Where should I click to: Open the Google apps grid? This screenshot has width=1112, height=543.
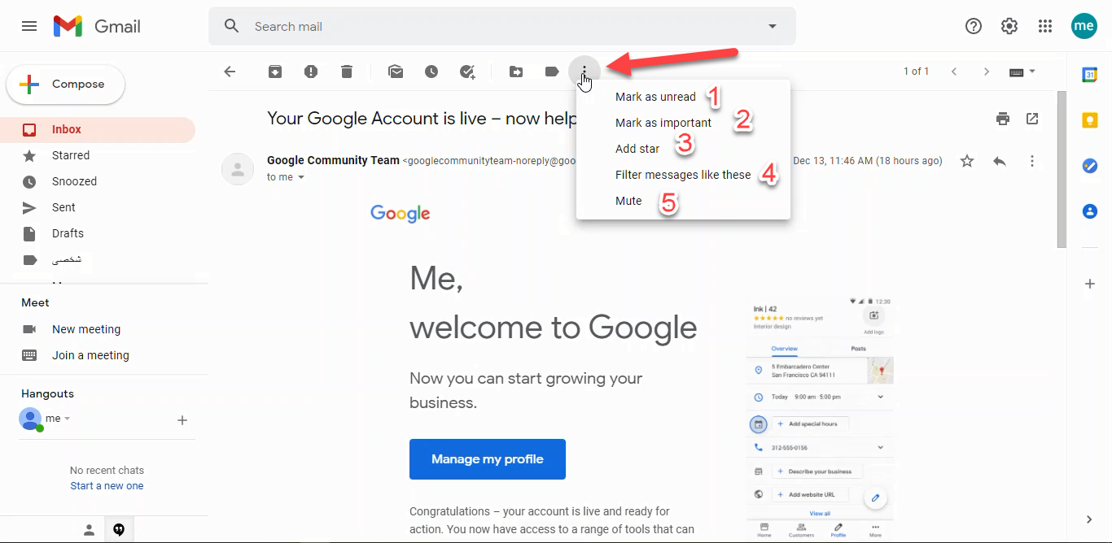[1045, 26]
